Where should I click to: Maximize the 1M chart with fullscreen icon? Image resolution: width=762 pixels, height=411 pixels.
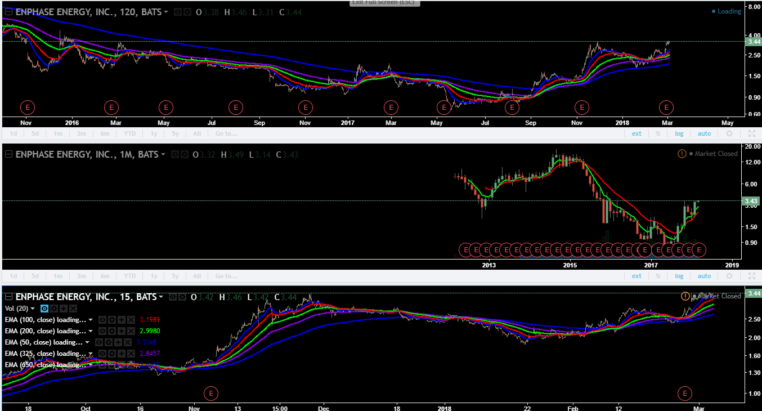tap(752, 276)
